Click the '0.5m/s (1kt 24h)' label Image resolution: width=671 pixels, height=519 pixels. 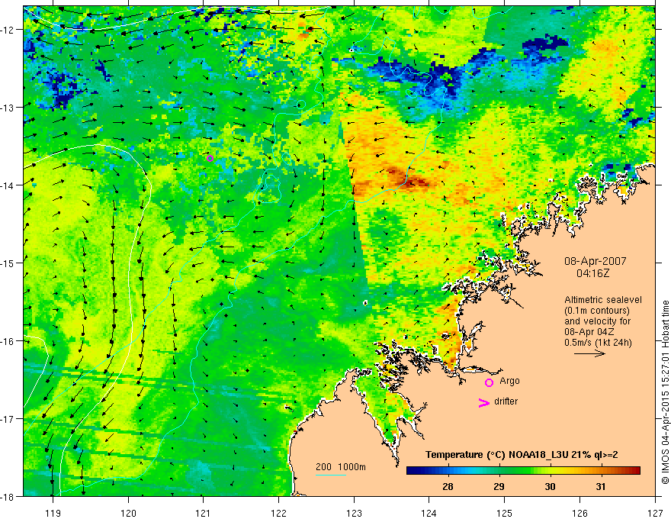coord(599,343)
